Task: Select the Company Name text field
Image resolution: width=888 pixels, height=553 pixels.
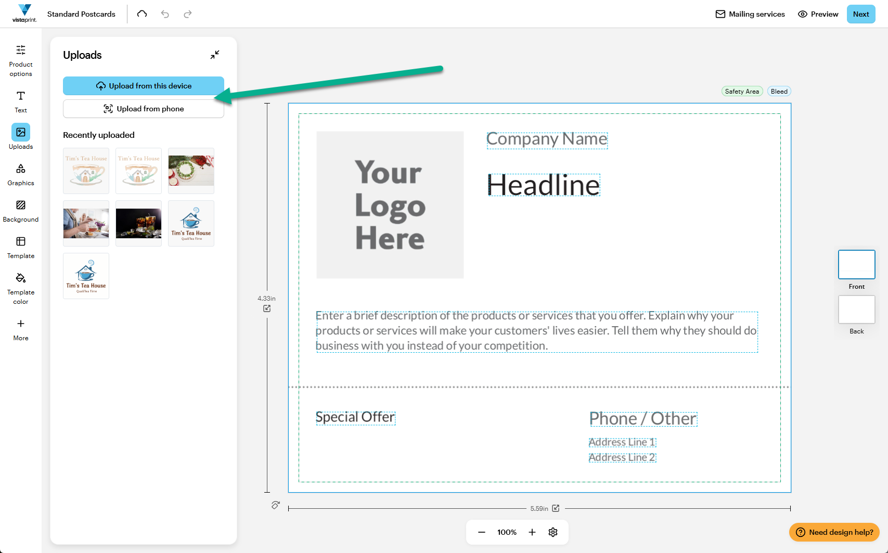Action: click(547, 139)
